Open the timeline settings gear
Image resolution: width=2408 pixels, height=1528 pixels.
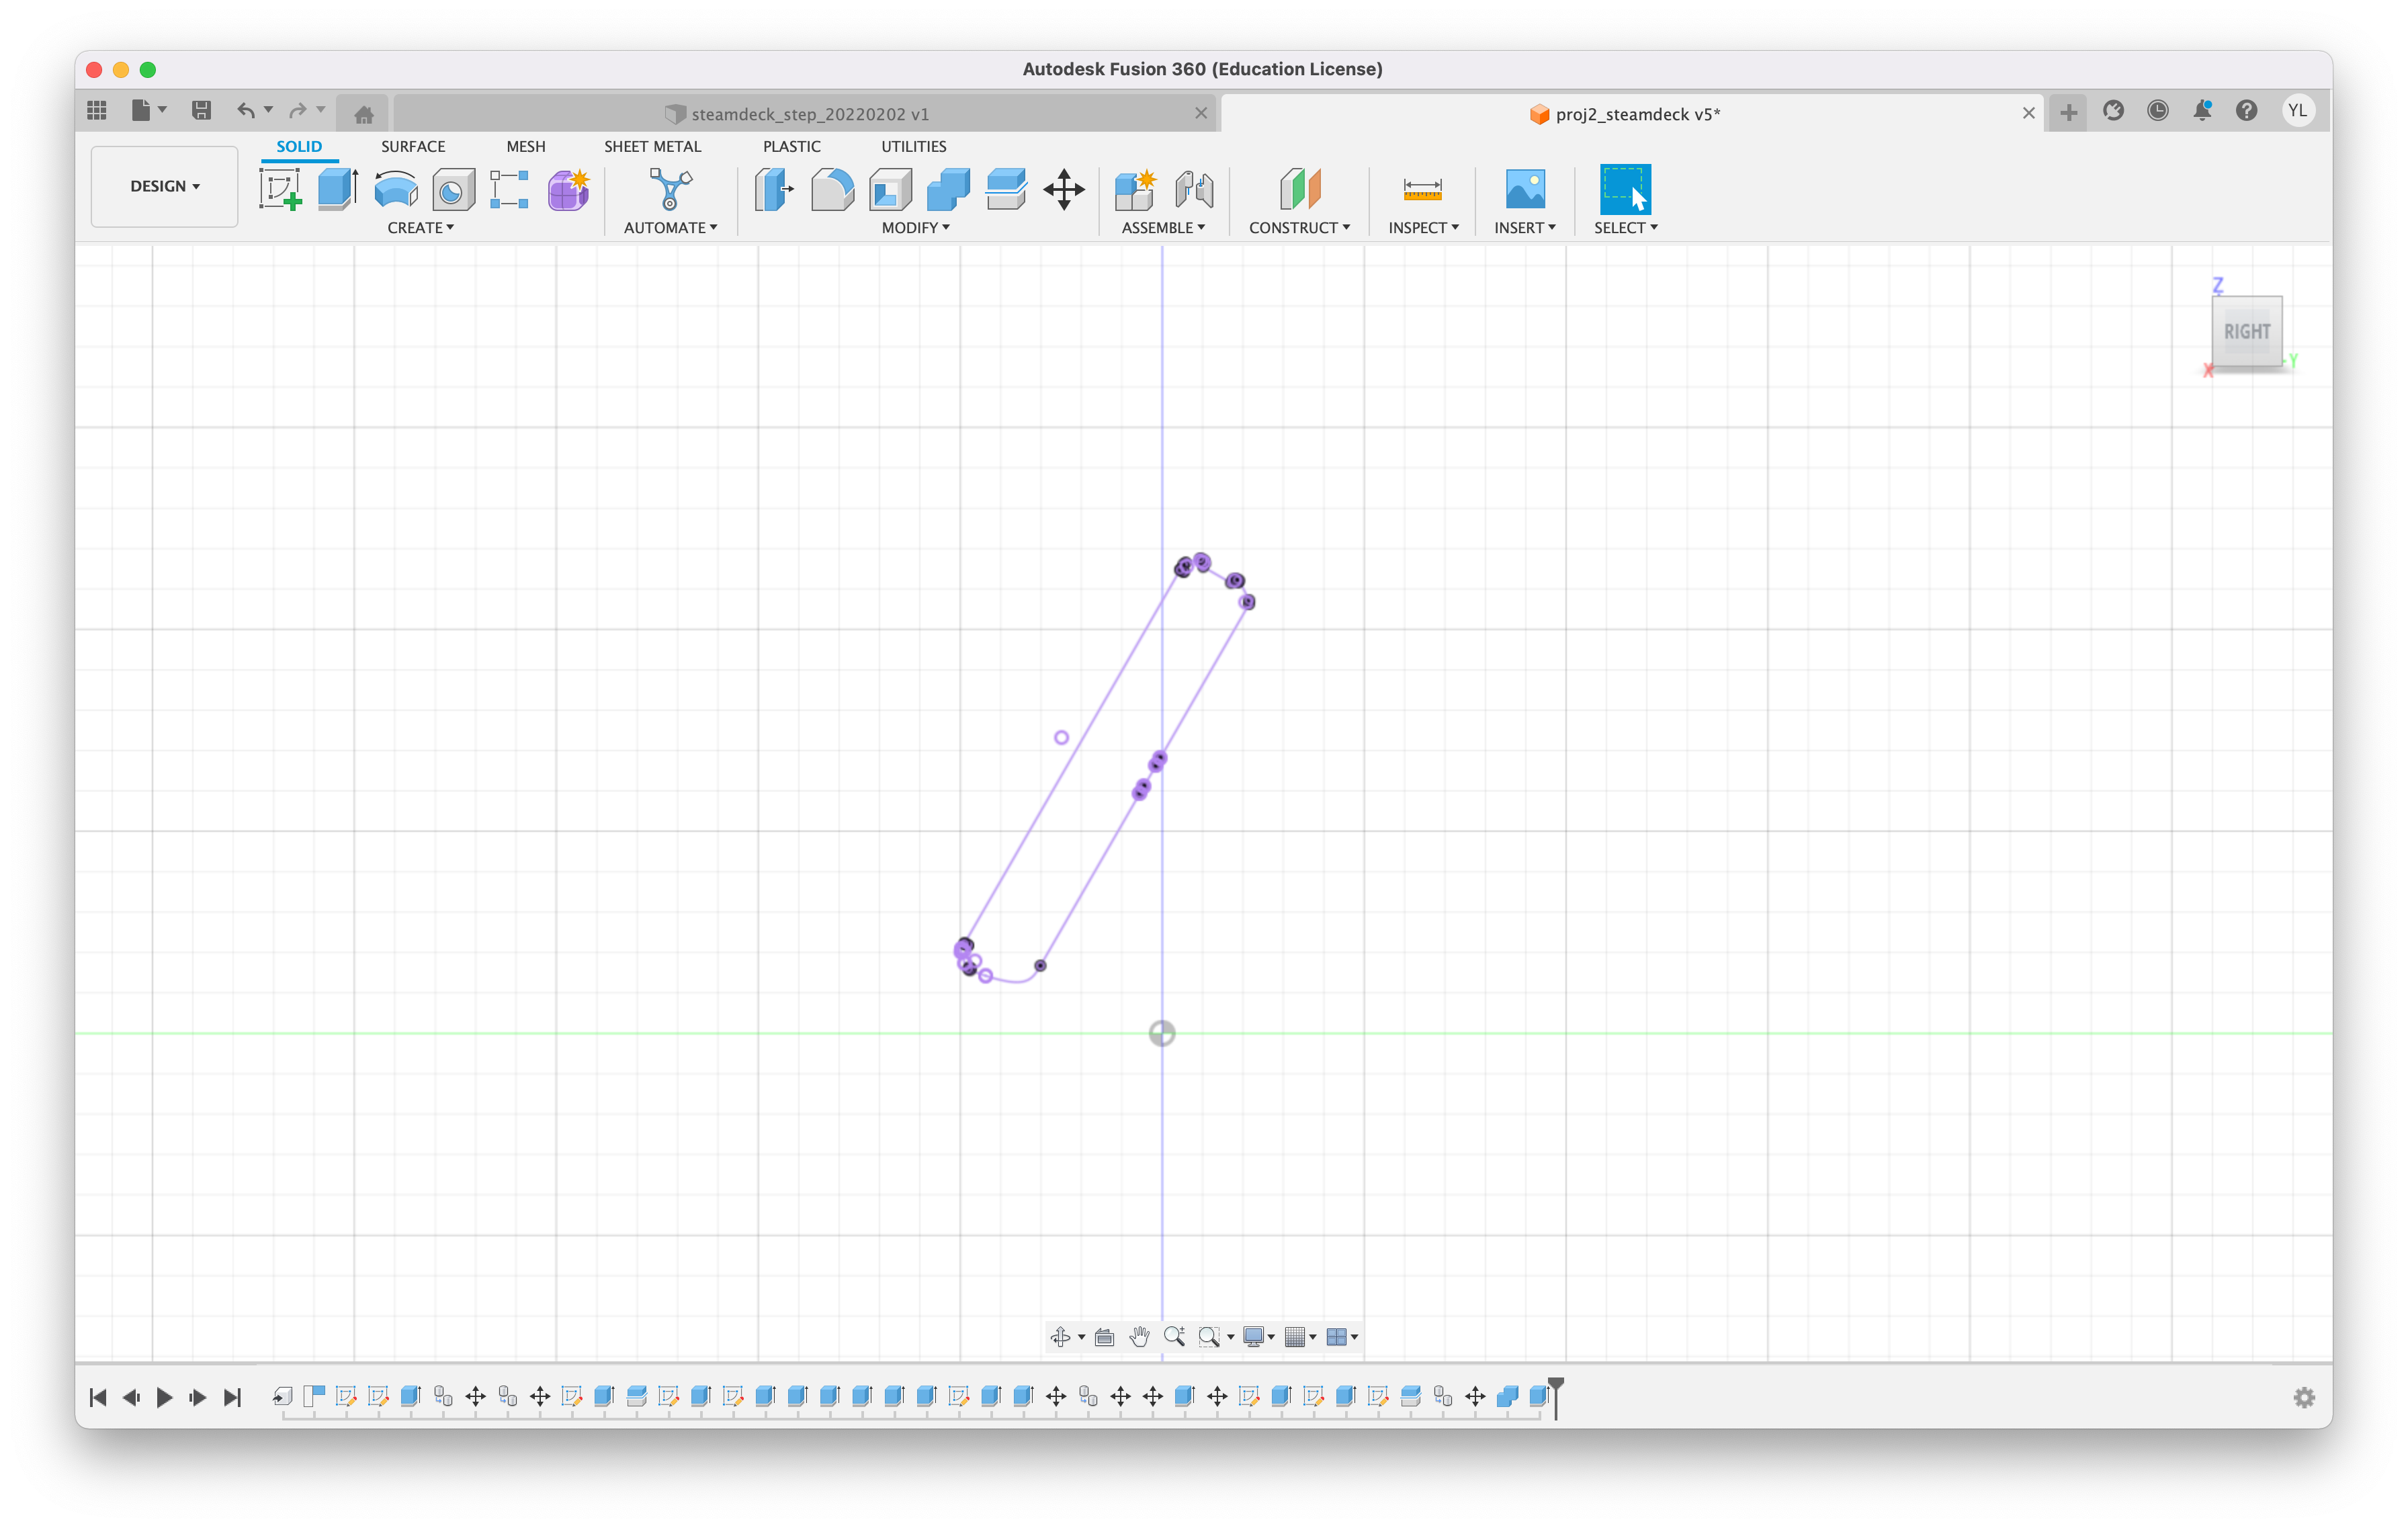[x=2304, y=1397]
